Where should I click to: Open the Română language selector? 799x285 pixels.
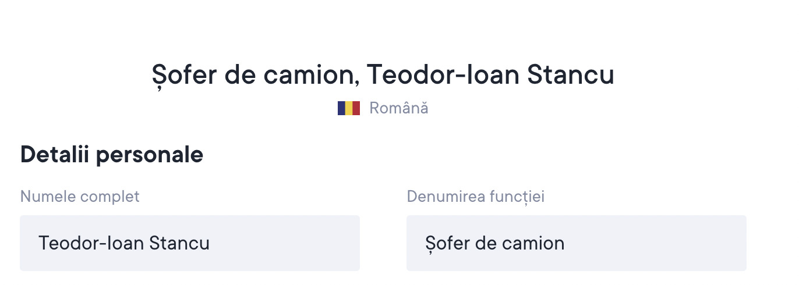[398, 108]
